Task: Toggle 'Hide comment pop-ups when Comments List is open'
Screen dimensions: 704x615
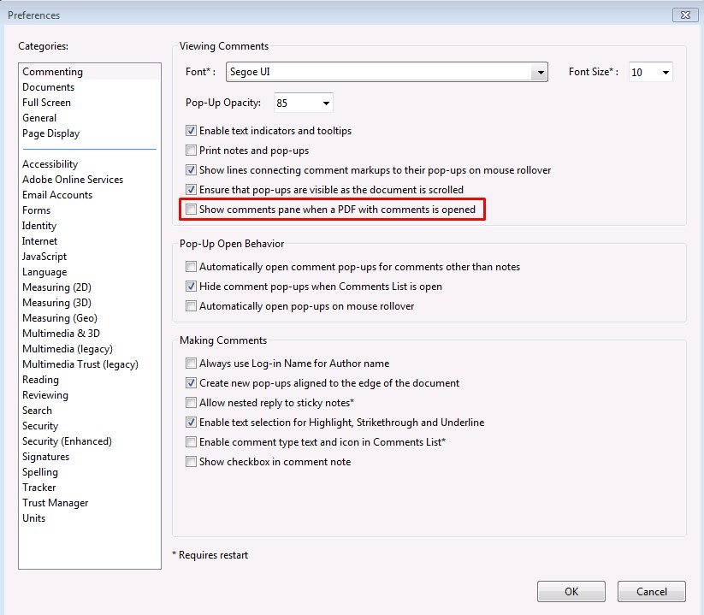Action: 192,287
